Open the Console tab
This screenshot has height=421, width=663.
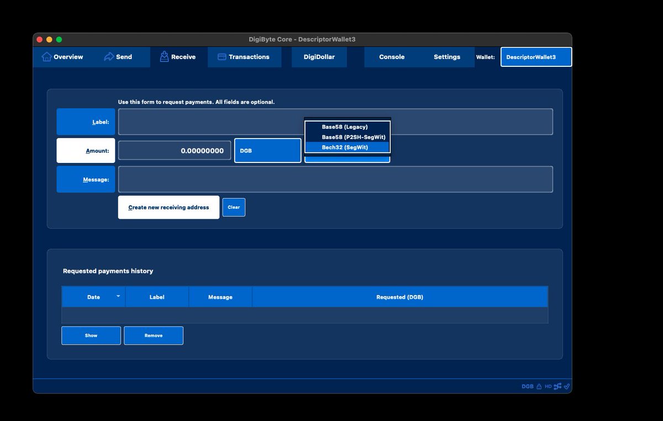click(392, 56)
